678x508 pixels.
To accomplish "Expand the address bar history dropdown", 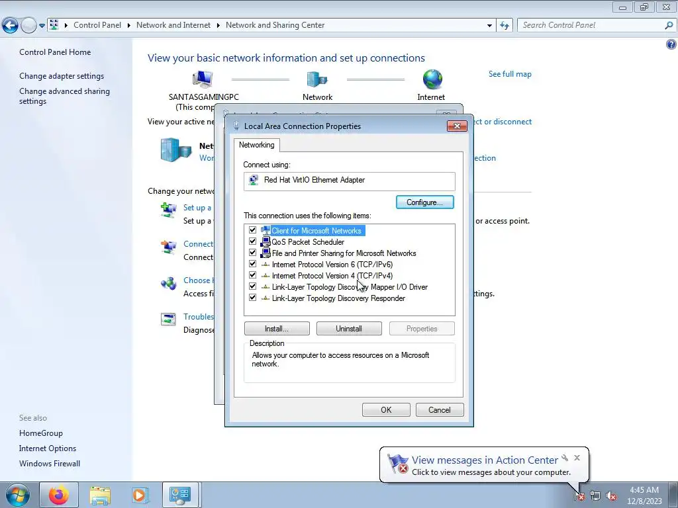I will (x=489, y=26).
